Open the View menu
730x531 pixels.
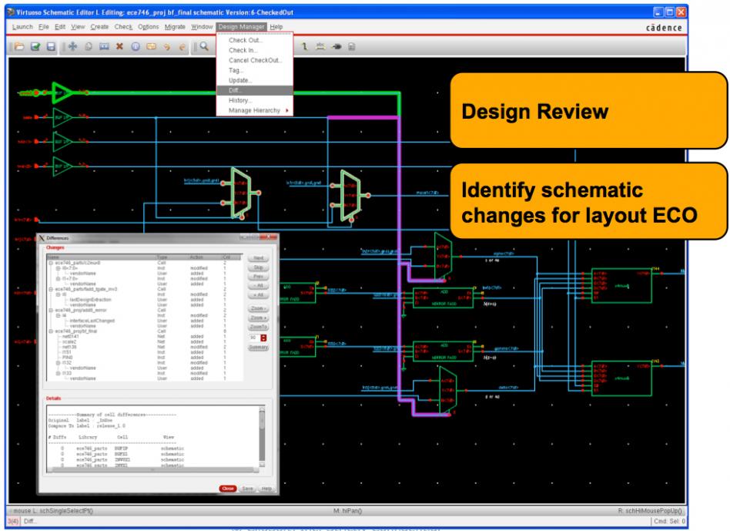78,27
